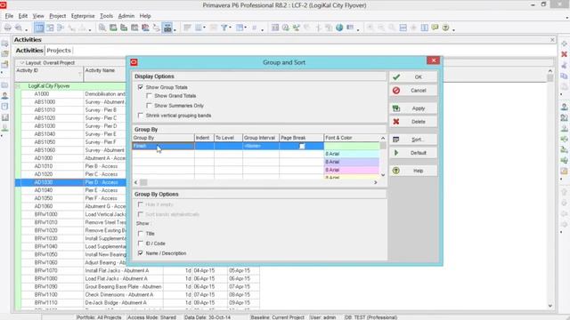Click the Group and Sort toolbar icon

[x=240, y=28]
